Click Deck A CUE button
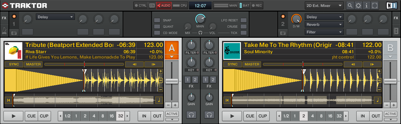This screenshot has width=401, height=124. (x=31, y=116)
